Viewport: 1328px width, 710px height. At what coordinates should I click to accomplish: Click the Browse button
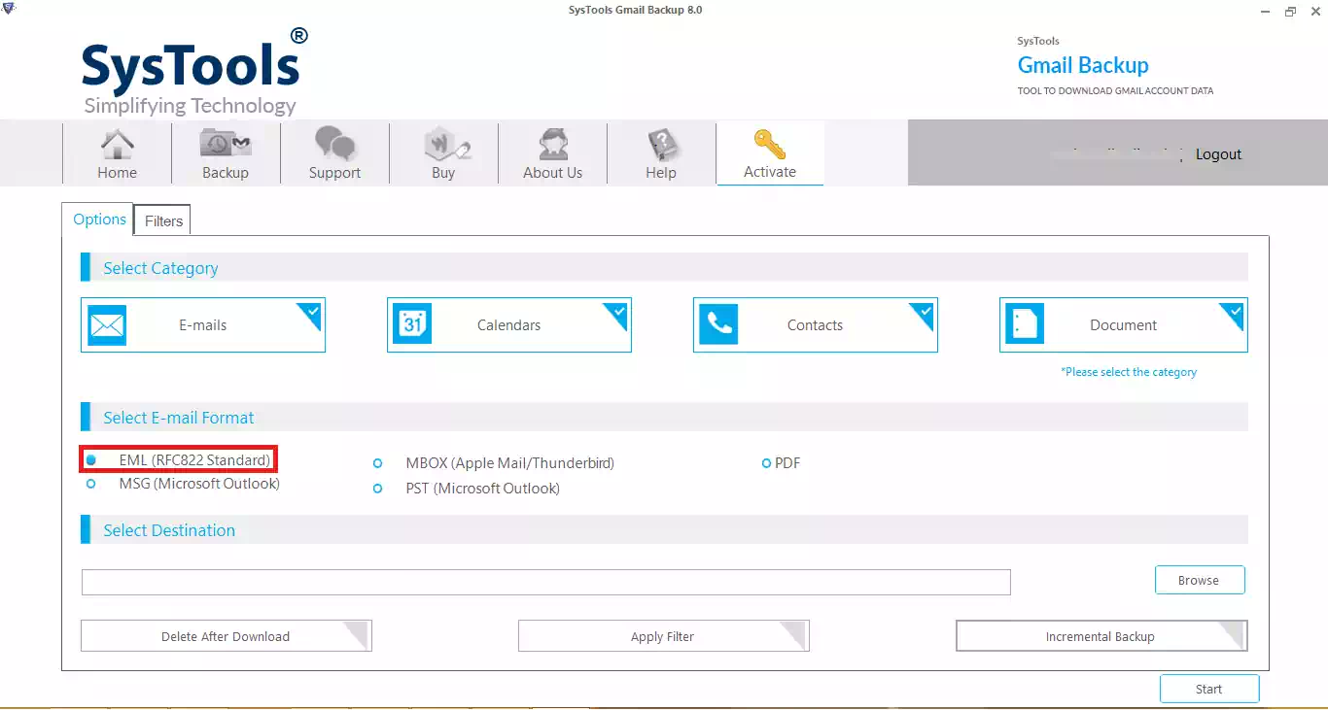click(x=1199, y=580)
